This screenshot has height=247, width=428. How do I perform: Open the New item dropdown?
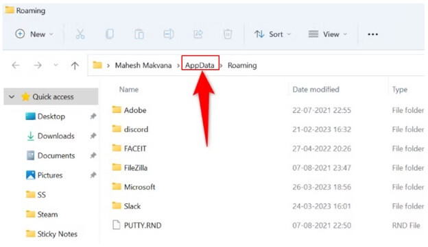coord(34,34)
